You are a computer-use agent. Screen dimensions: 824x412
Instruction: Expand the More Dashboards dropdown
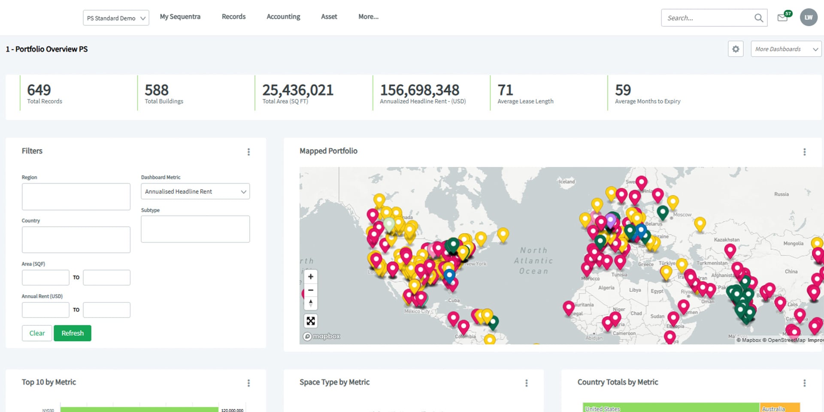(x=786, y=49)
